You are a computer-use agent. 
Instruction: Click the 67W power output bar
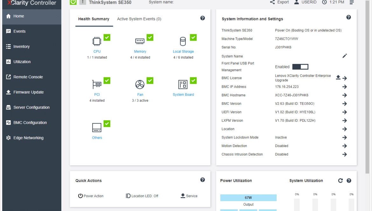click(248, 198)
